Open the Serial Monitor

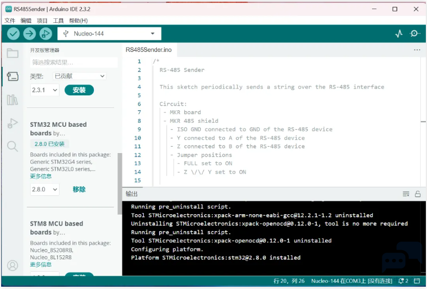coord(415,34)
